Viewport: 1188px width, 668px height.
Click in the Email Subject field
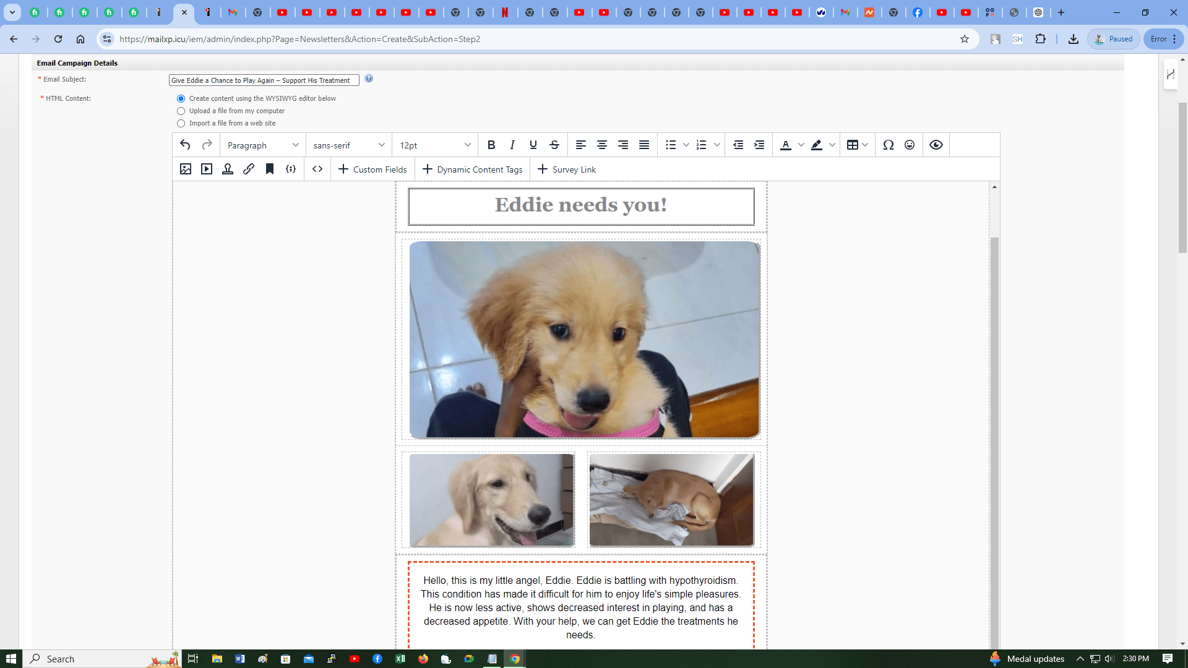tap(264, 80)
